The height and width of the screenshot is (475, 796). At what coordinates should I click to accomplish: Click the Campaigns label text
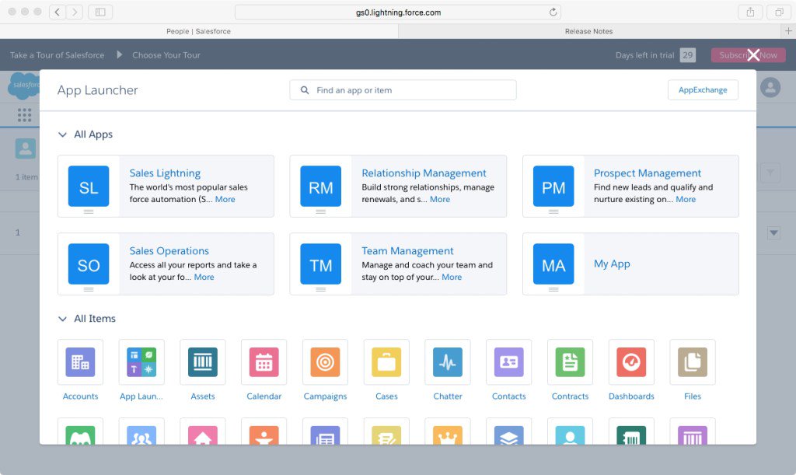[x=325, y=396]
